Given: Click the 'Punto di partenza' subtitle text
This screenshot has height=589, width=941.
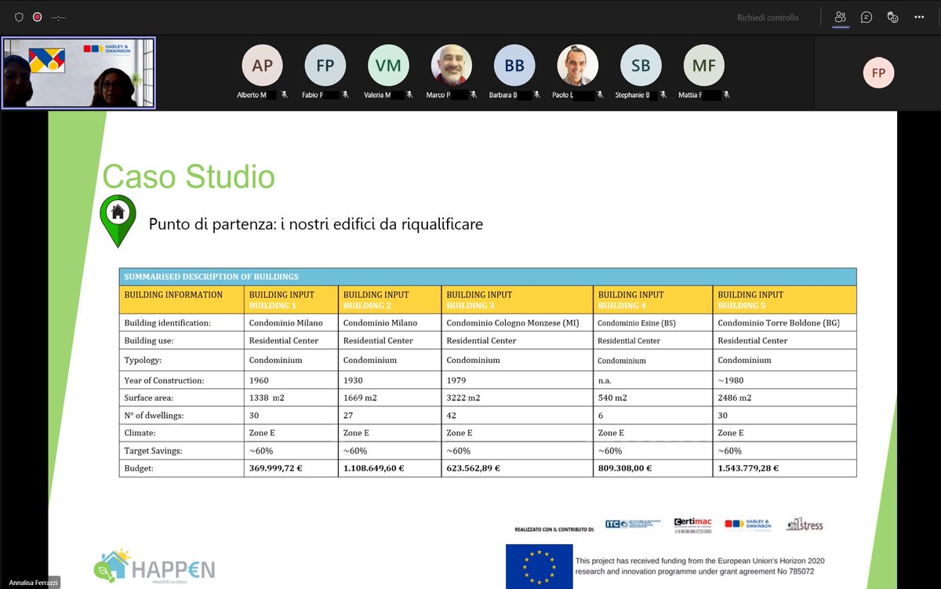Looking at the screenshot, I should [x=316, y=224].
